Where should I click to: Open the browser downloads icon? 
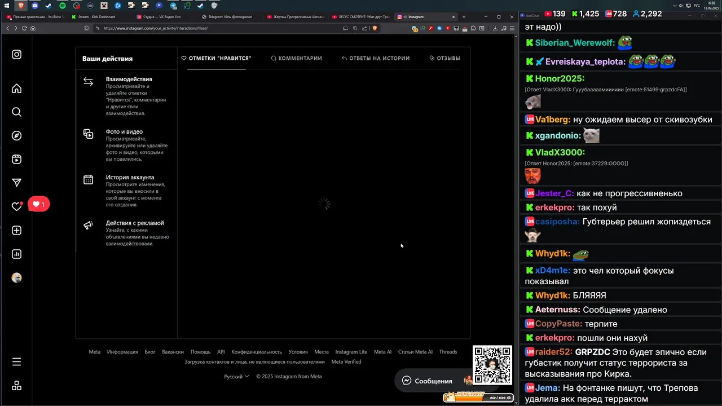(x=495, y=28)
